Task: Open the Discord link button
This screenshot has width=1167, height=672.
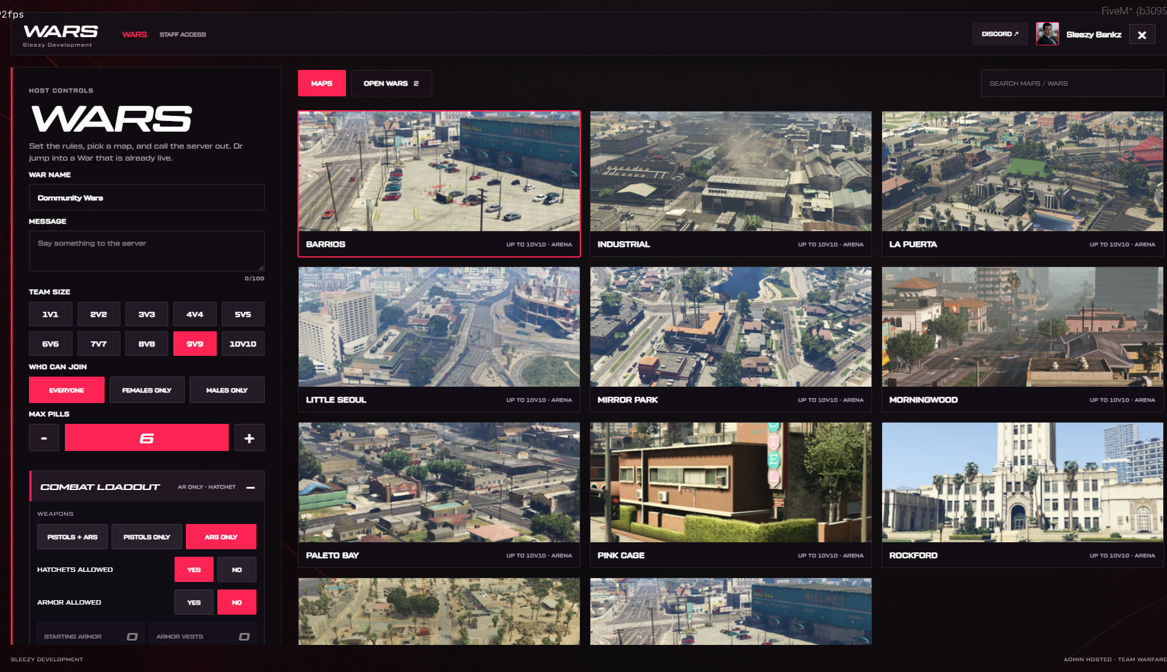Action: (x=1000, y=34)
